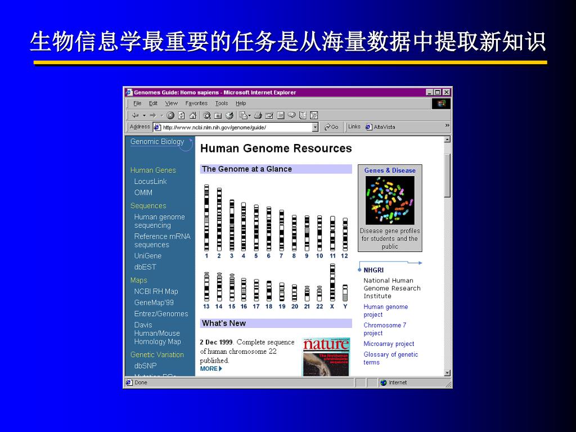
Task: Print the page with the printer icon
Action: coord(258,115)
